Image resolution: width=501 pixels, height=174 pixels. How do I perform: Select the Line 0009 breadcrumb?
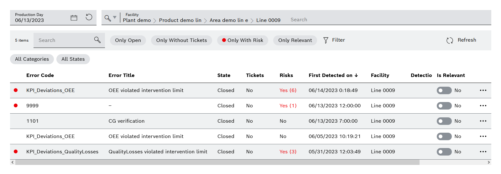pyautogui.click(x=268, y=20)
